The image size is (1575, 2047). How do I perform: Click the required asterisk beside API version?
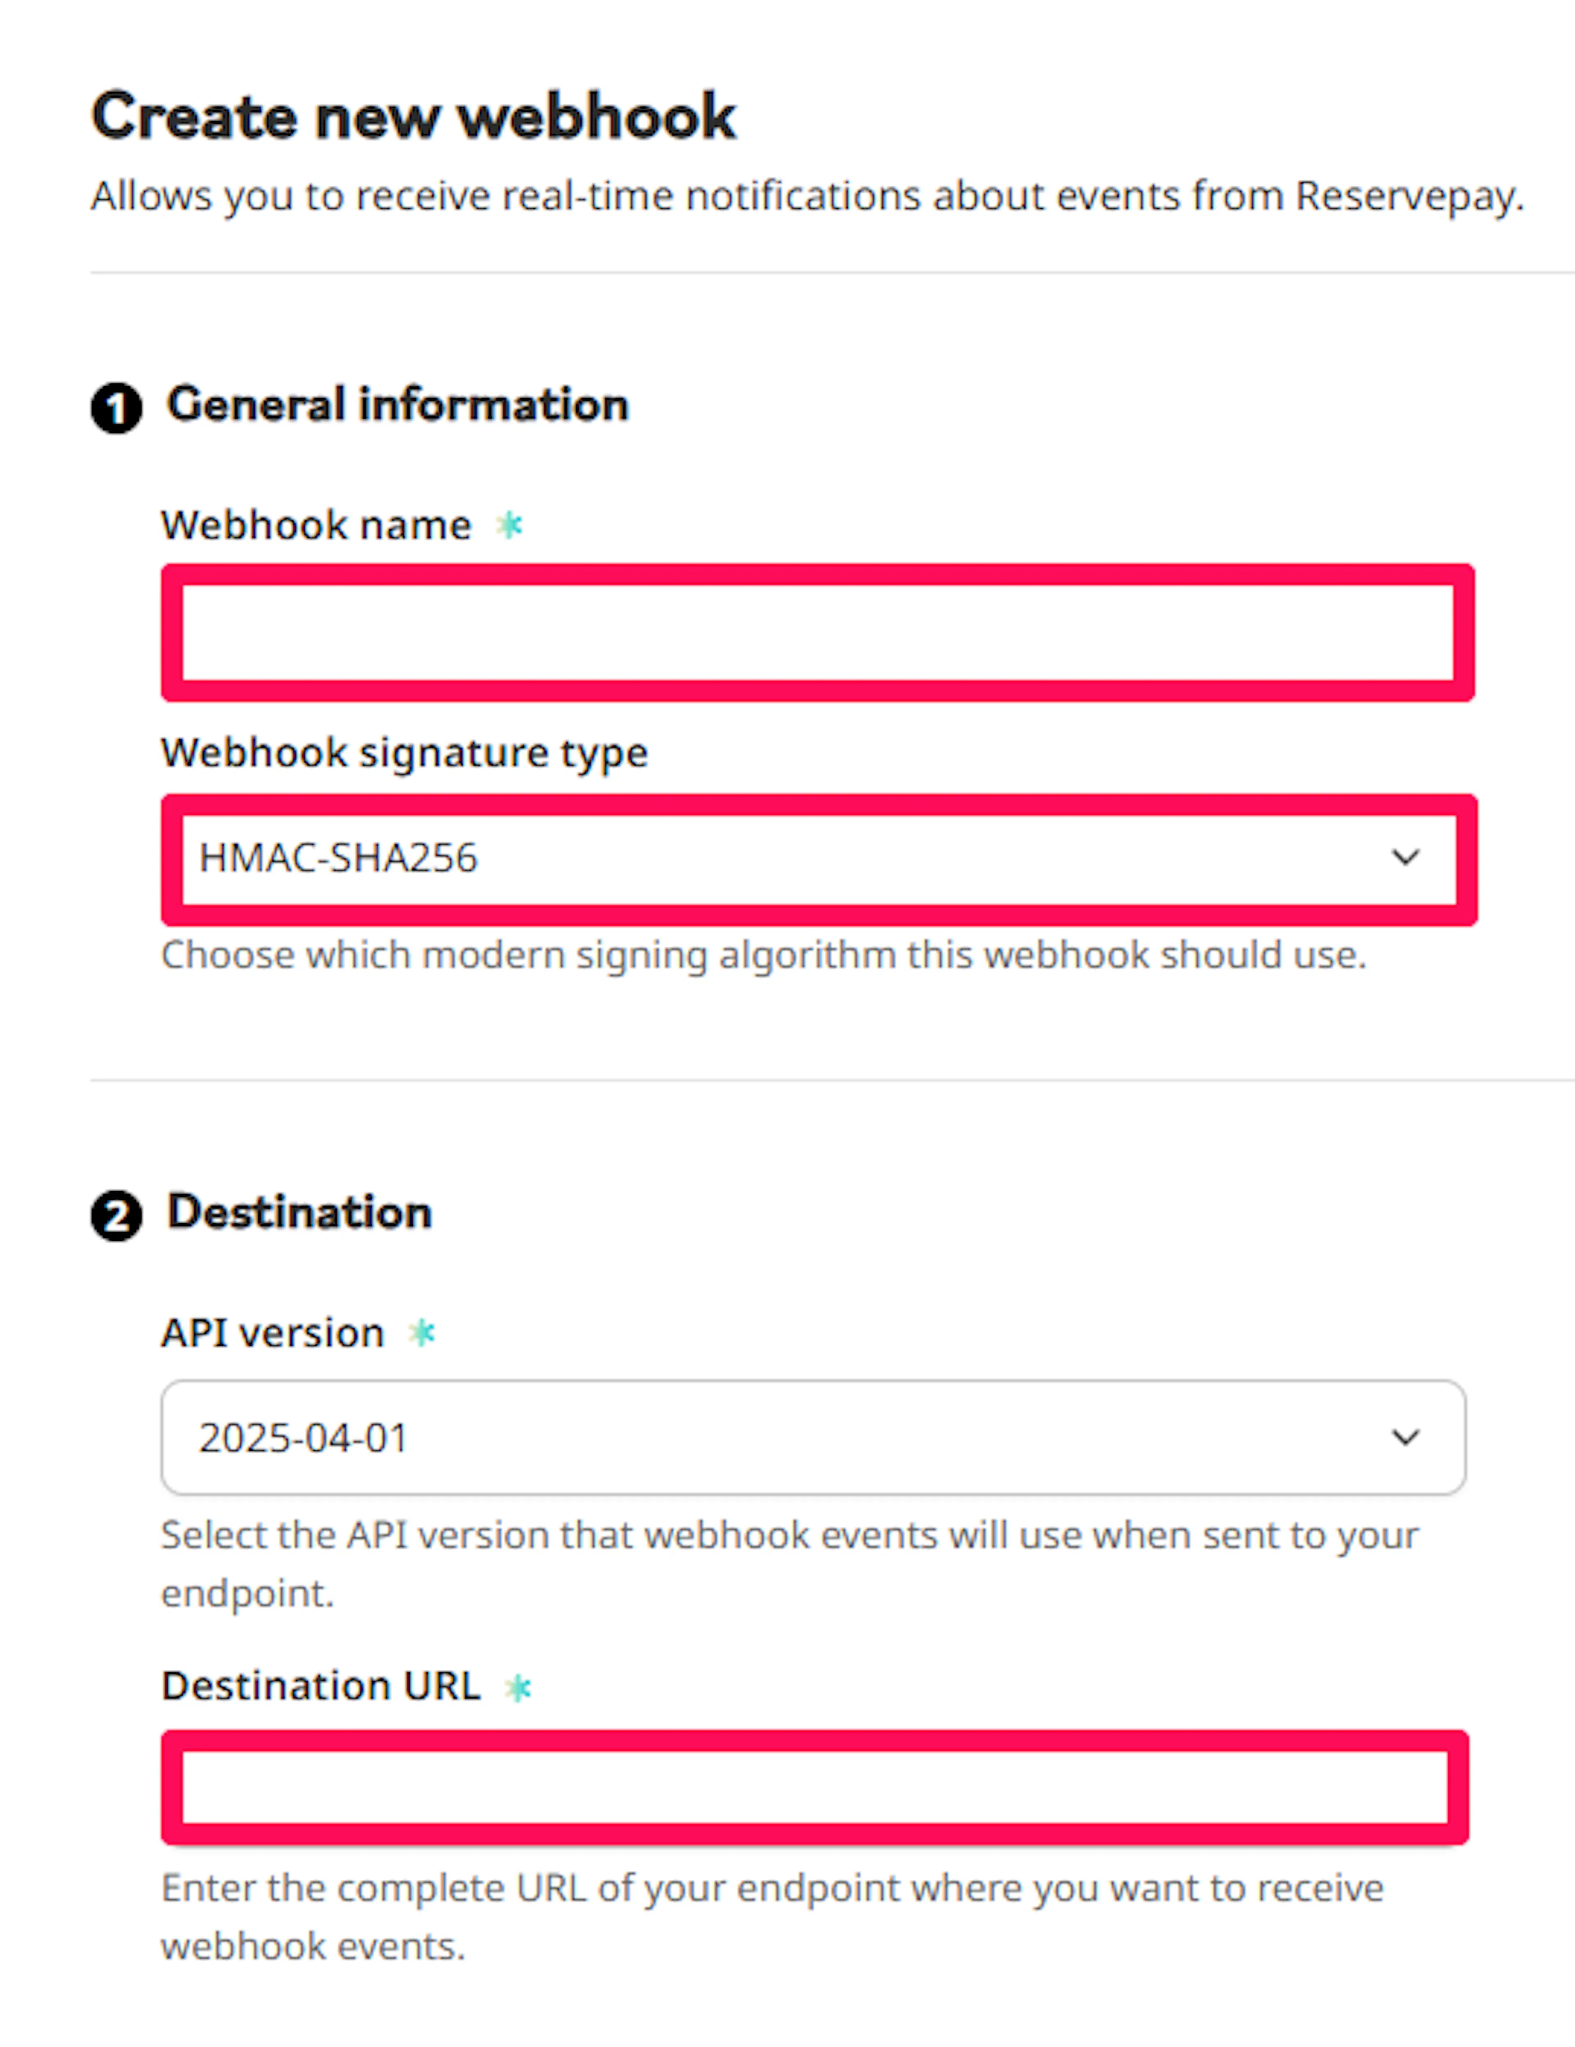[423, 1333]
